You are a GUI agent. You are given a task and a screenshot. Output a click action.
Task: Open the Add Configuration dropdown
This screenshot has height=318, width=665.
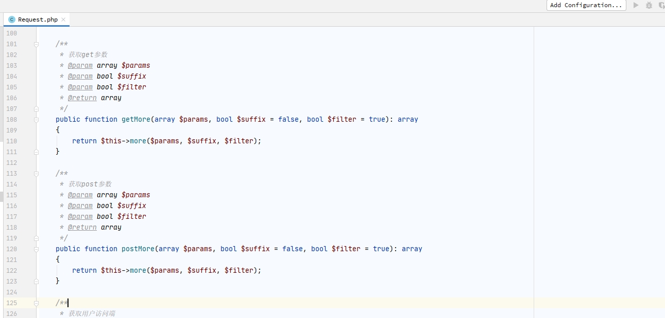pos(586,5)
